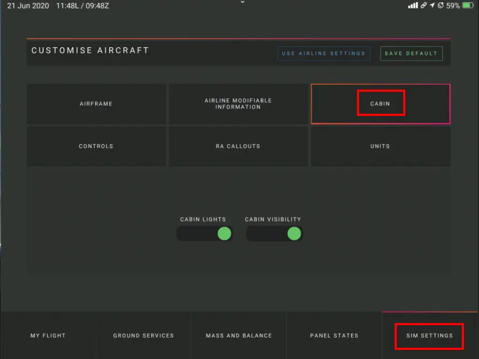The height and width of the screenshot is (359, 479).
Task: Switch to the Controls section
Action: (x=97, y=146)
